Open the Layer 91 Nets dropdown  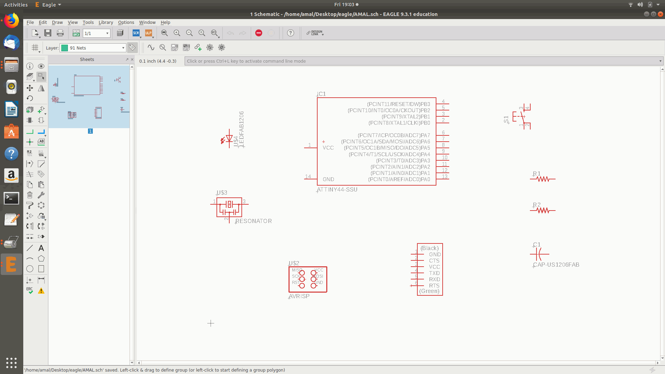123,48
